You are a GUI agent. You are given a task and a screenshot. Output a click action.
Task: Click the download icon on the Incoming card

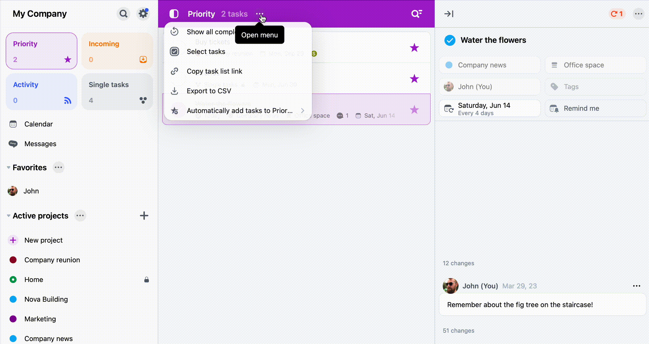click(x=143, y=59)
